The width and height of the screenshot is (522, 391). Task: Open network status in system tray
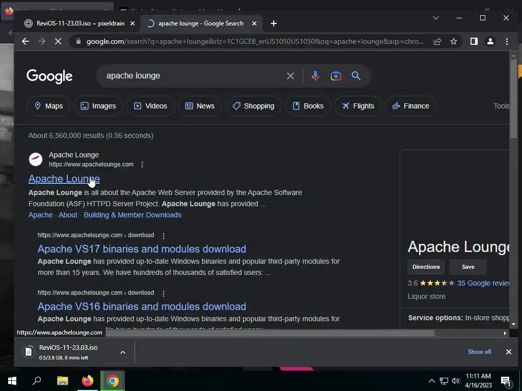tap(443, 381)
